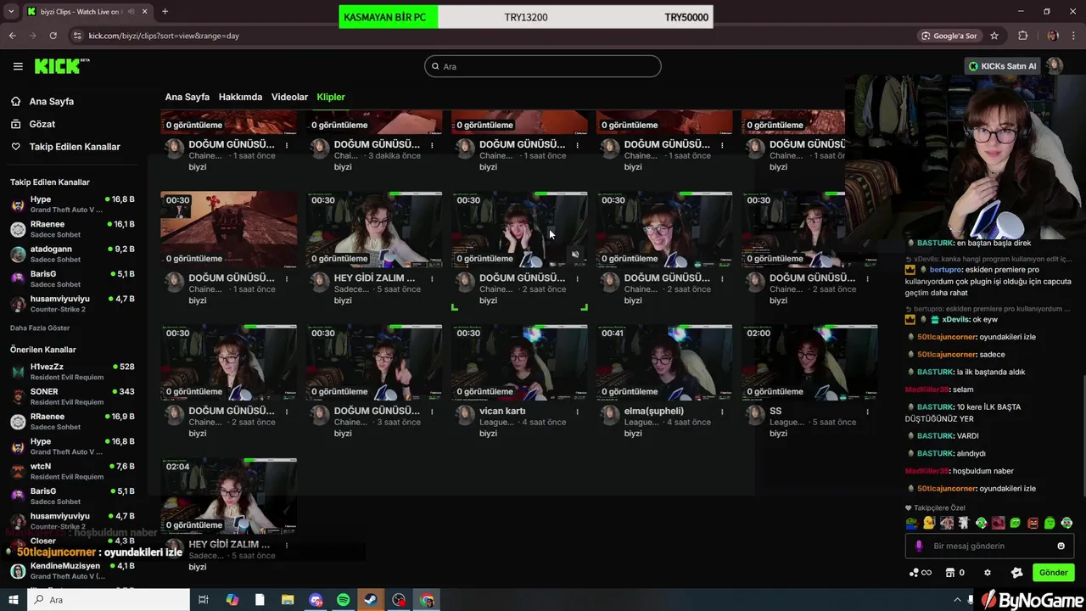Launch Copilot from the taskbar
This screenshot has width=1086, height=611.
[x=232, y=600]
